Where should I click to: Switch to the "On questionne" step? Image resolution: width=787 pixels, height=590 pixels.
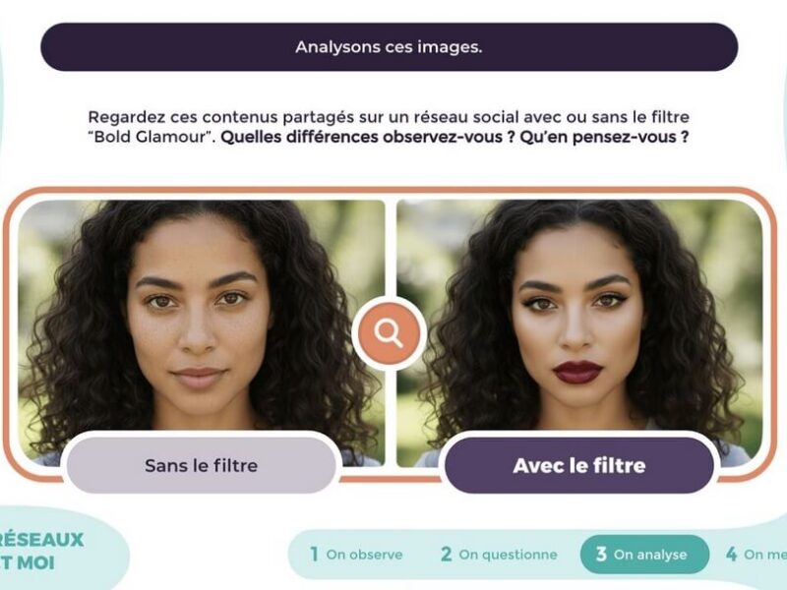pos(499,555)
